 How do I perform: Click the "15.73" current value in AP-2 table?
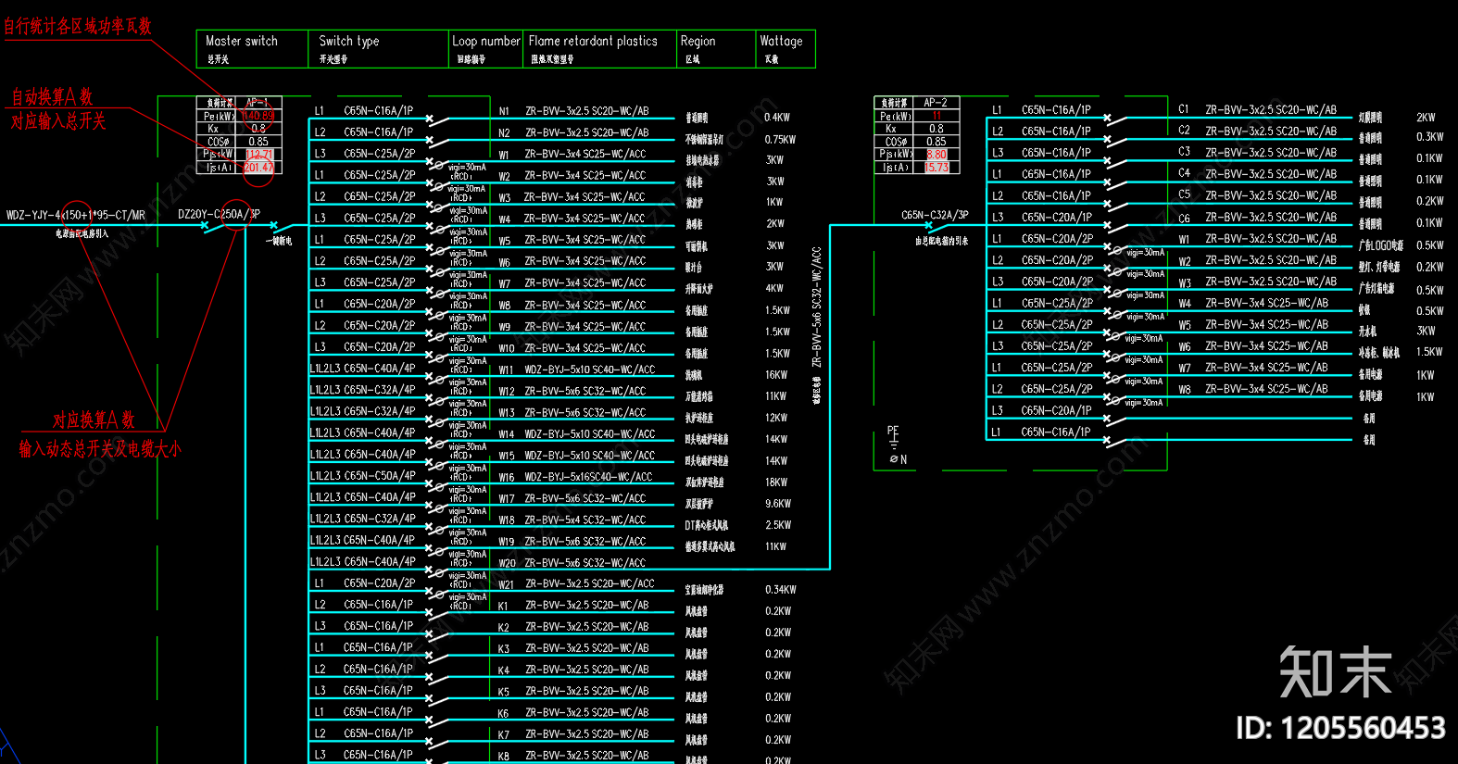coord(936,168)
